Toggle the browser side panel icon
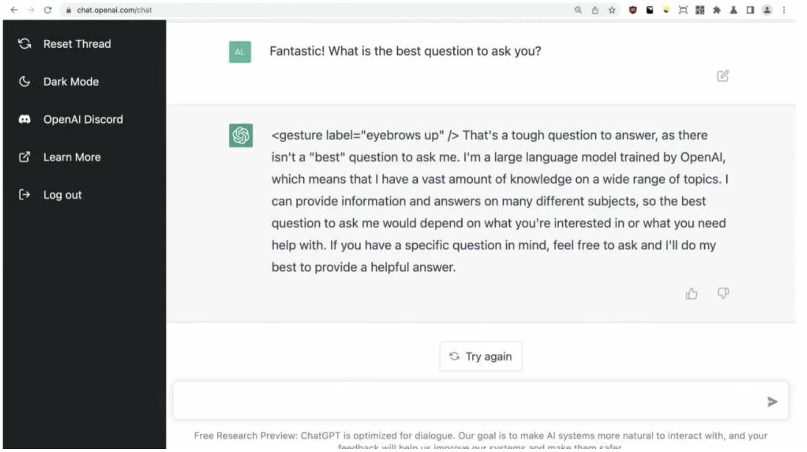The height and width of the screenshot is (452, 807). (750, 10)
